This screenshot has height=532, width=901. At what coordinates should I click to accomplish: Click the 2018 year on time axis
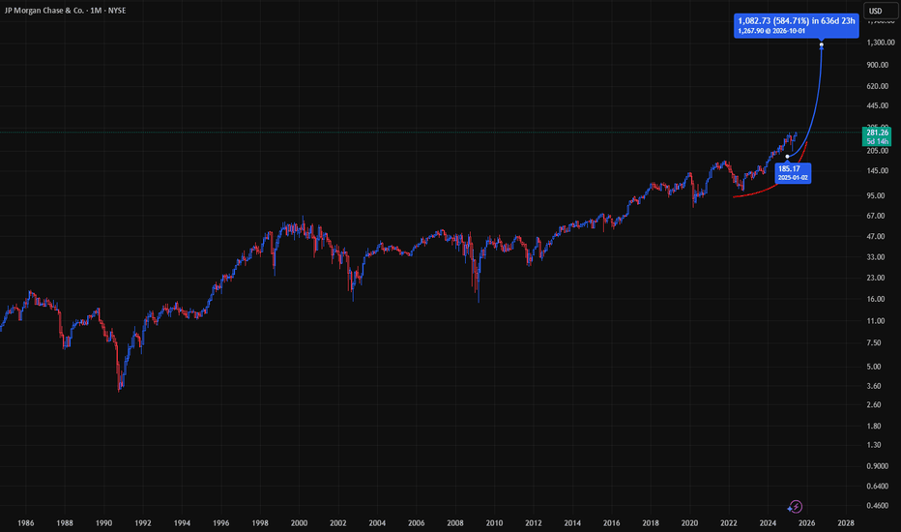[651, 523]
